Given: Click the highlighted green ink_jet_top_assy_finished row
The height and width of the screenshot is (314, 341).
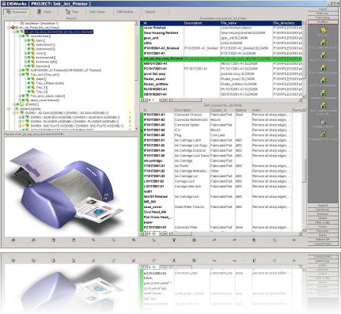Looking at the screenshot, I should point(221,59).
